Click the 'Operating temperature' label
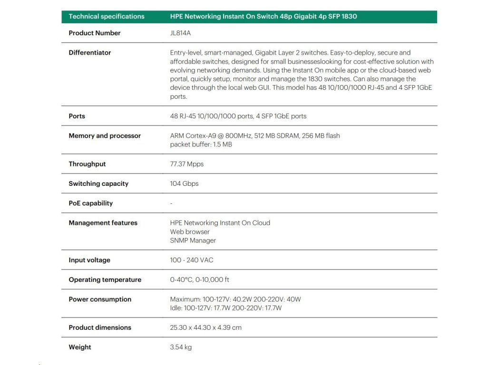This screenshot has height=365, width=487. click(x=105, y=279)
